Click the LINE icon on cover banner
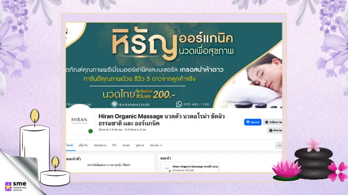 114,104
